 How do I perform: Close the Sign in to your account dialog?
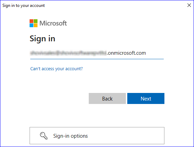pyautogui.click(x=189, y=5)
